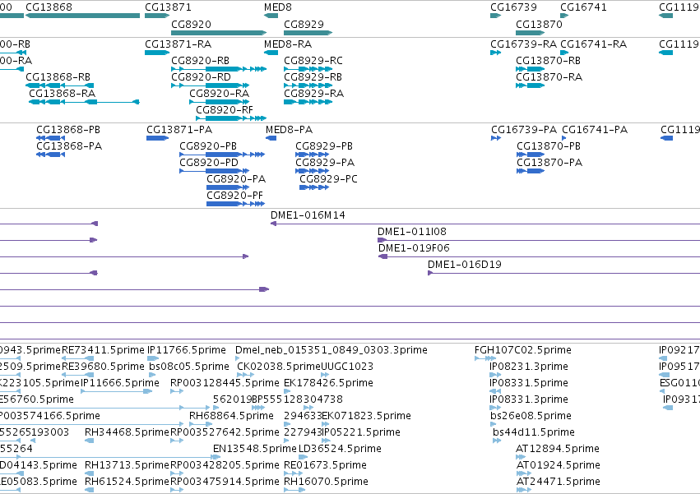Click EST bs08c05.5prime
Screen dimensions: 700x494
click(152, 375)
